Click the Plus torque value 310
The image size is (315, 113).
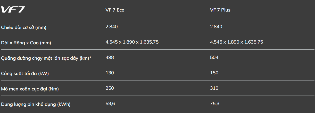214,88
